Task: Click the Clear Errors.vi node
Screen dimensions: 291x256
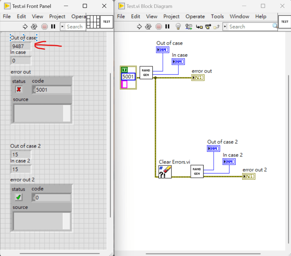Action: pos(165,172)
